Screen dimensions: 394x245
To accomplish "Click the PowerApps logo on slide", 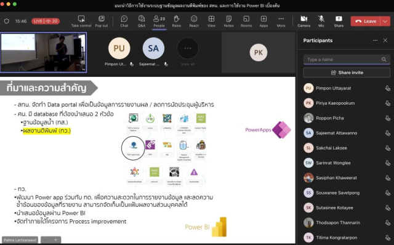I will (268, 130).
